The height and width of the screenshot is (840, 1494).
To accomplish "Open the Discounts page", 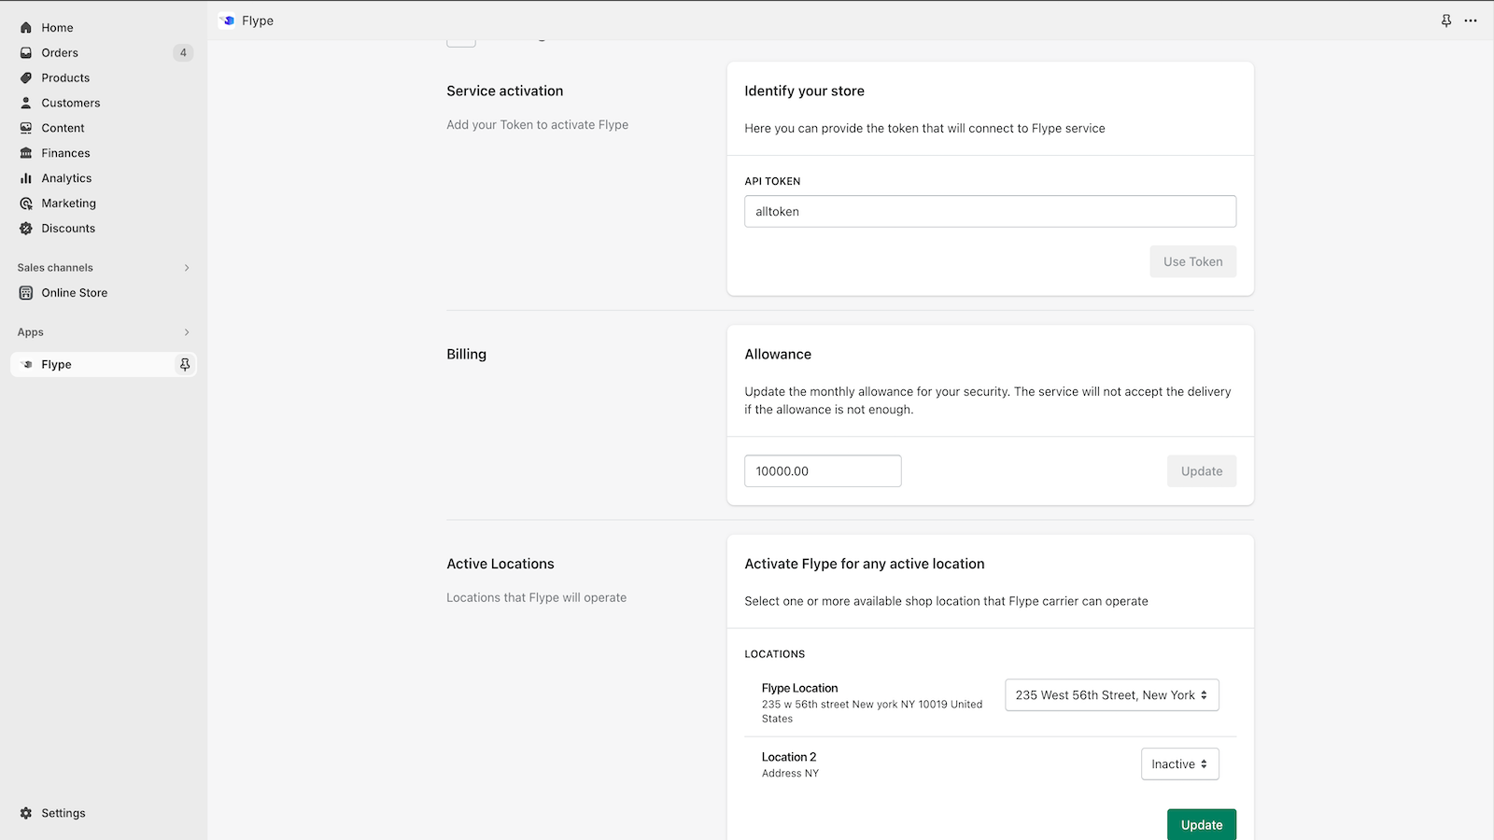I will pos(68,229).
